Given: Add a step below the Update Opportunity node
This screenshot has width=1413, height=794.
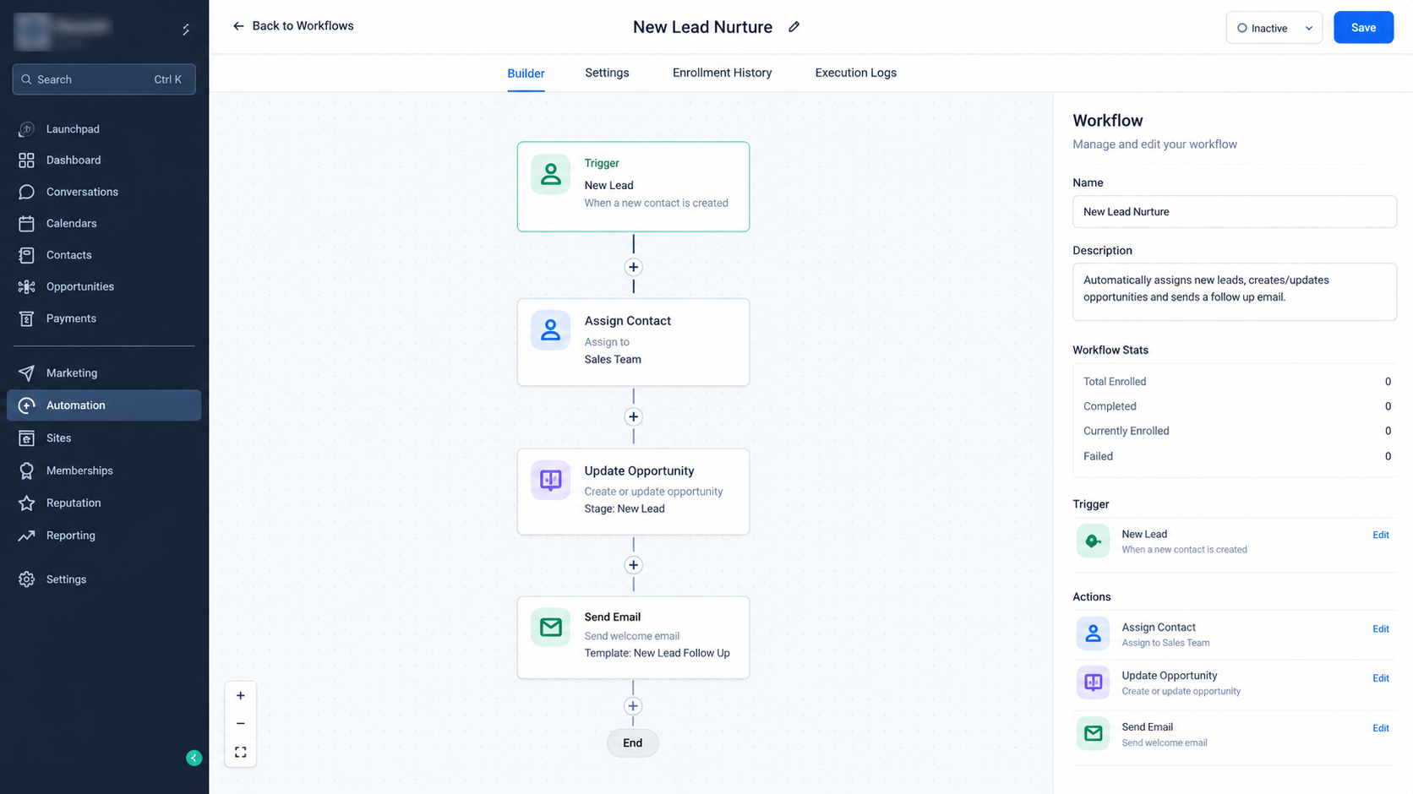Looking at the screenshot, I should click(x=633, y=565).
